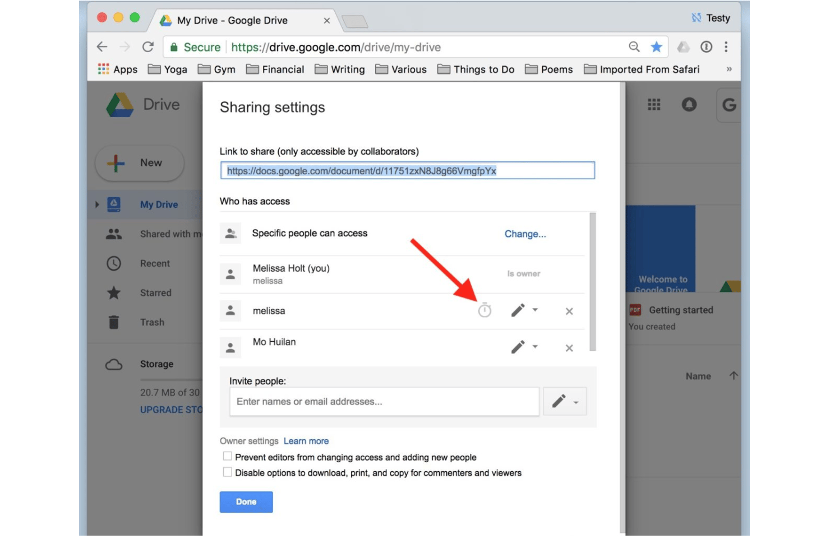The width and height of the screenshot is (830, 553).
Task: Open the Gym bookmarks folder
Action: [x=216, y=69]
